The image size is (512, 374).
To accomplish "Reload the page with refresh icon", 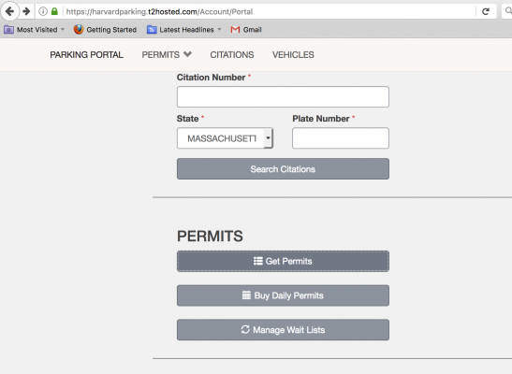I will [486, 12].
